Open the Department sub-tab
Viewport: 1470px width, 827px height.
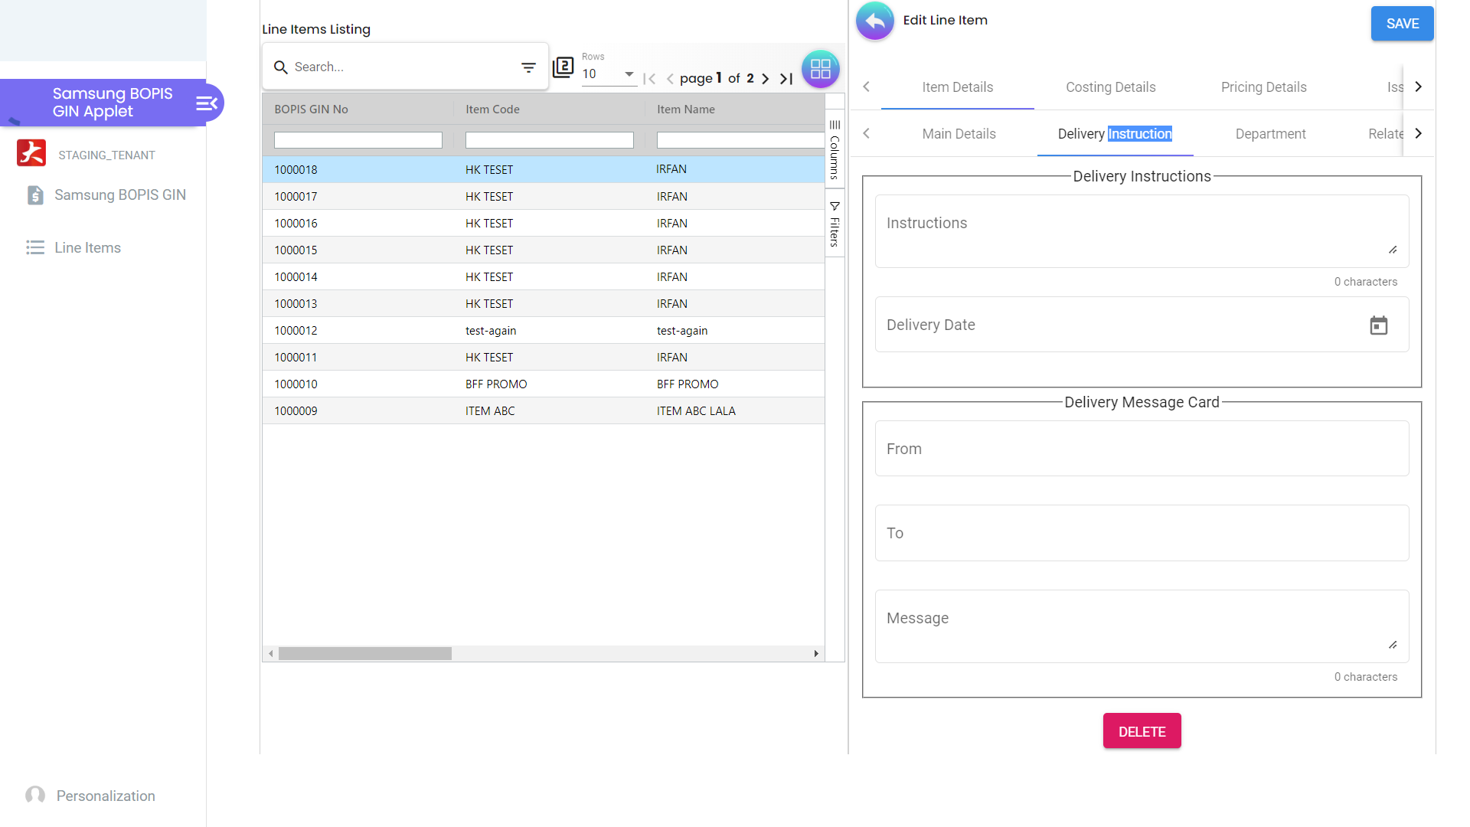(1270, 134)
